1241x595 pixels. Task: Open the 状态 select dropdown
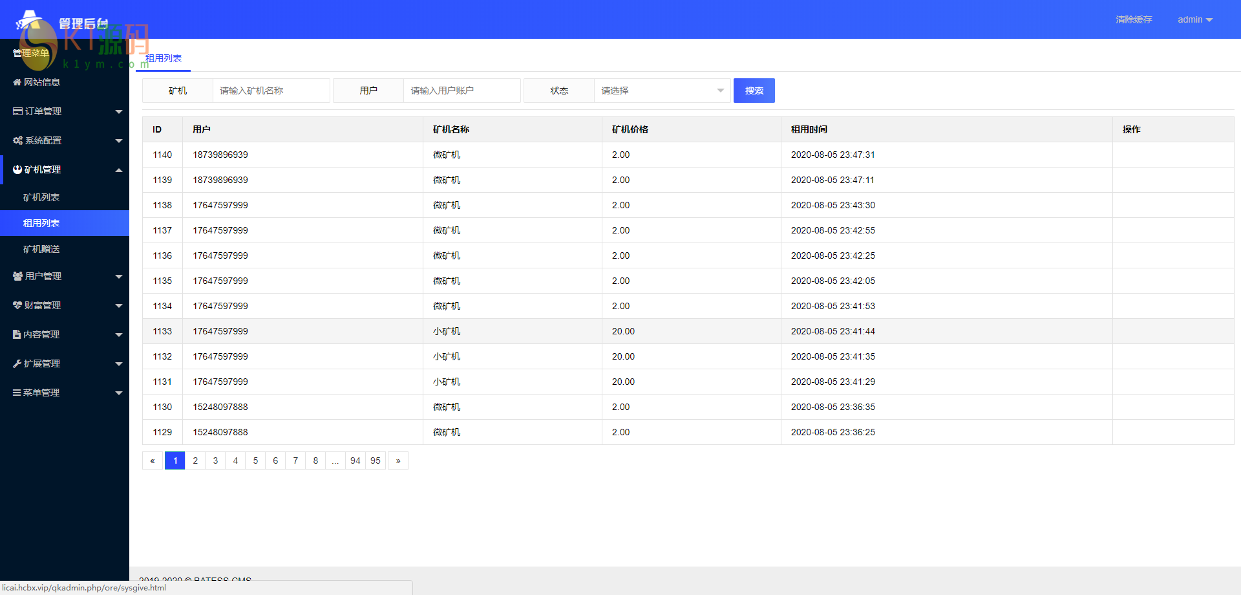[x=662, y=91]
